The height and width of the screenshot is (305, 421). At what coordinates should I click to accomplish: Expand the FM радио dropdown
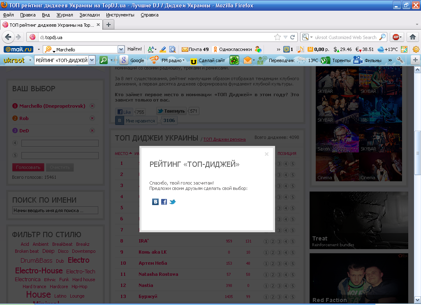[x=184, y=60]
